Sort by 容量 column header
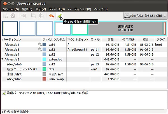The height and width of the screenshot is (114, 168). 111,40
